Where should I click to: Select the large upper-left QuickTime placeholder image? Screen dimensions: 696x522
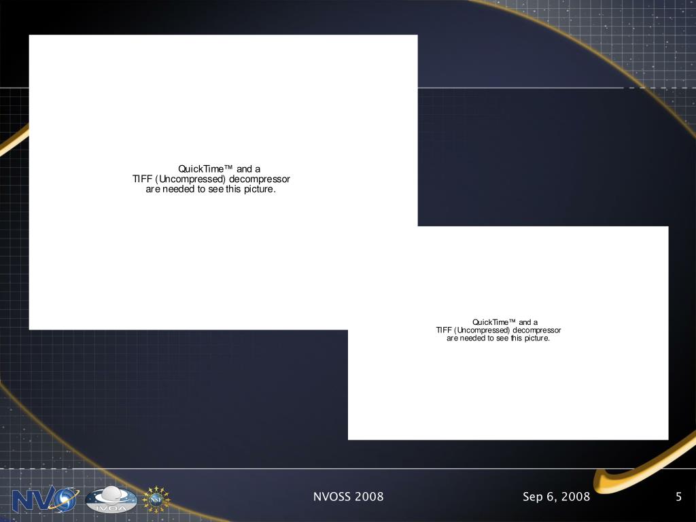pos(223,182)
